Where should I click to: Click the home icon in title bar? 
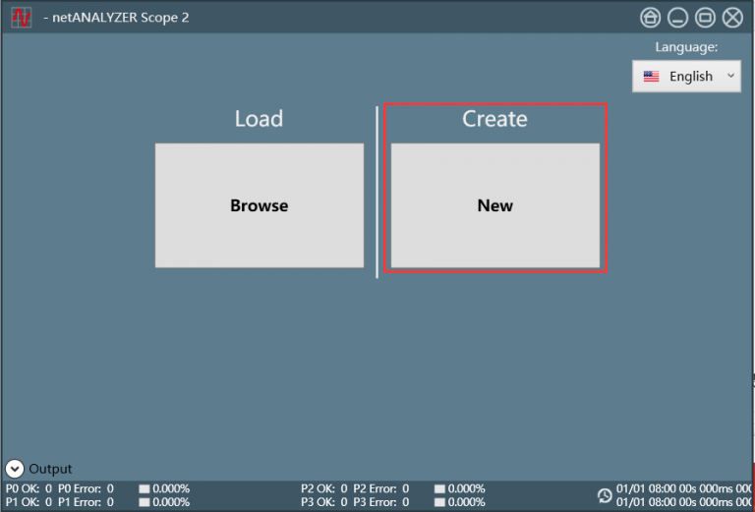(x=650, y=18)
